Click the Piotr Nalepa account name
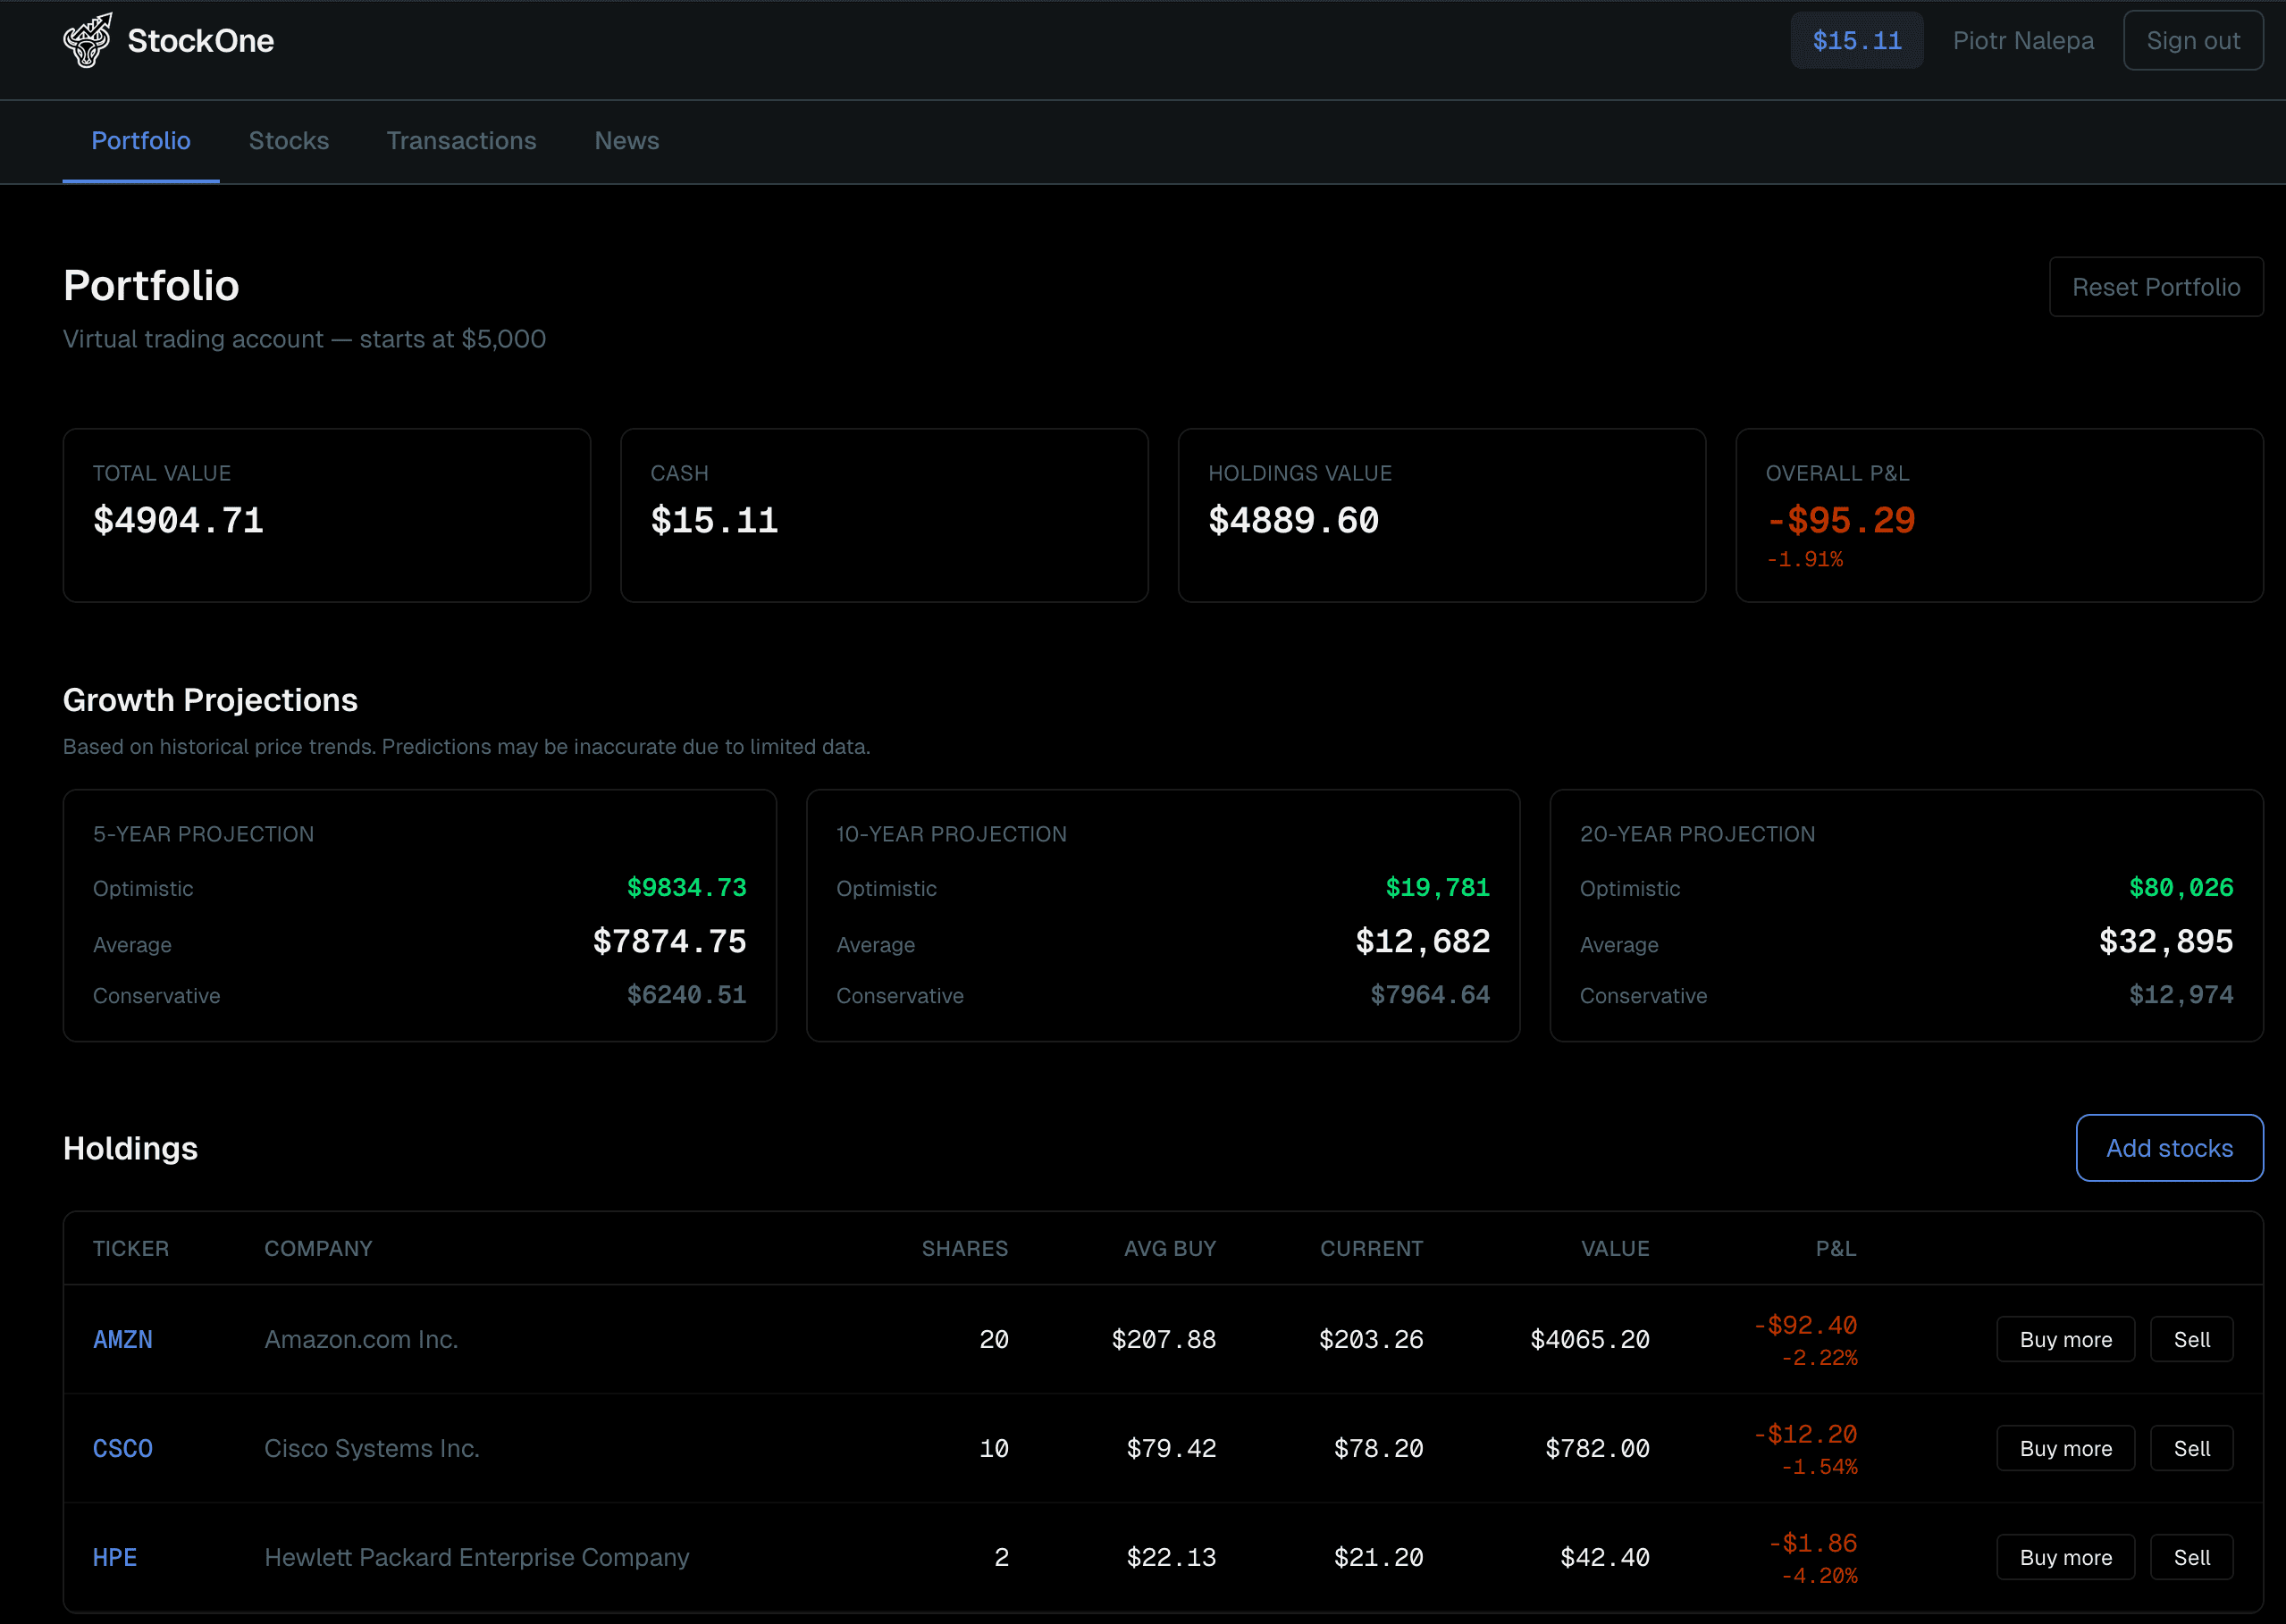This screenshot has width=2286, height=1624. click(x=2021, y=40)
